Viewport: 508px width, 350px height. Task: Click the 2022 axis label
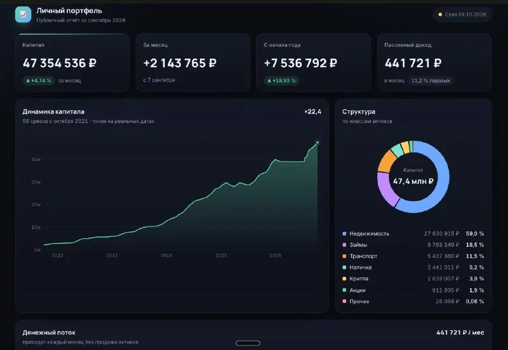(x=58, y=256)
